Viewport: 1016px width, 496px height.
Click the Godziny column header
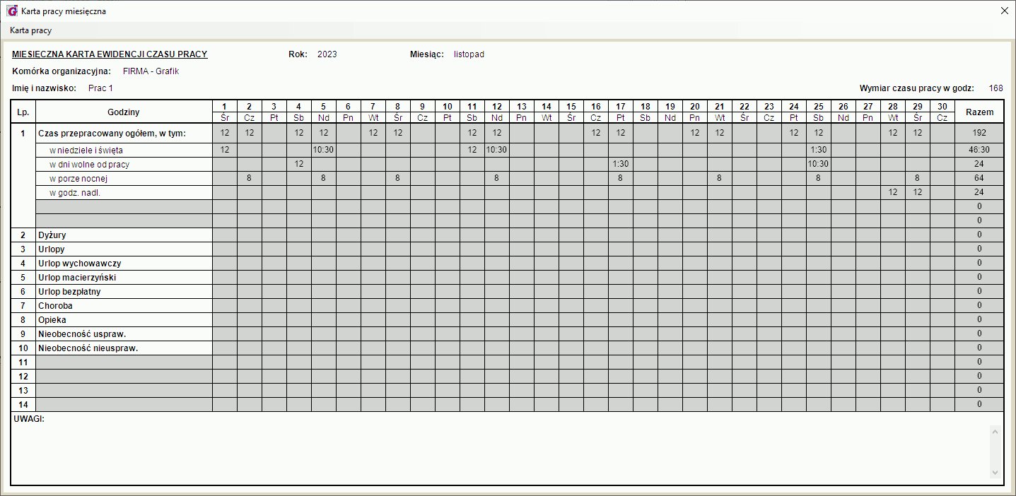coord(124,112)
